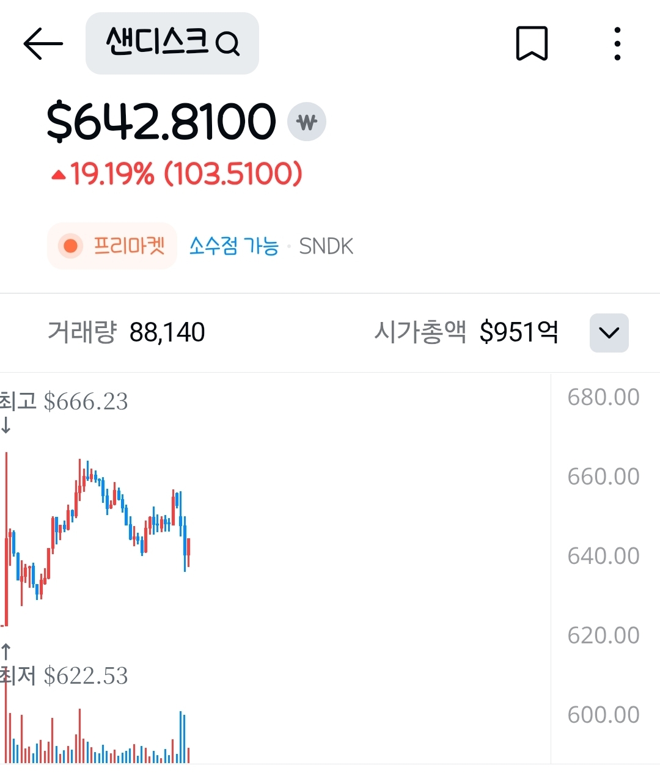This screenshot has height=779, width=660.
Task: Expand the stock details chevron dropdown
Action: pos(609,333)
